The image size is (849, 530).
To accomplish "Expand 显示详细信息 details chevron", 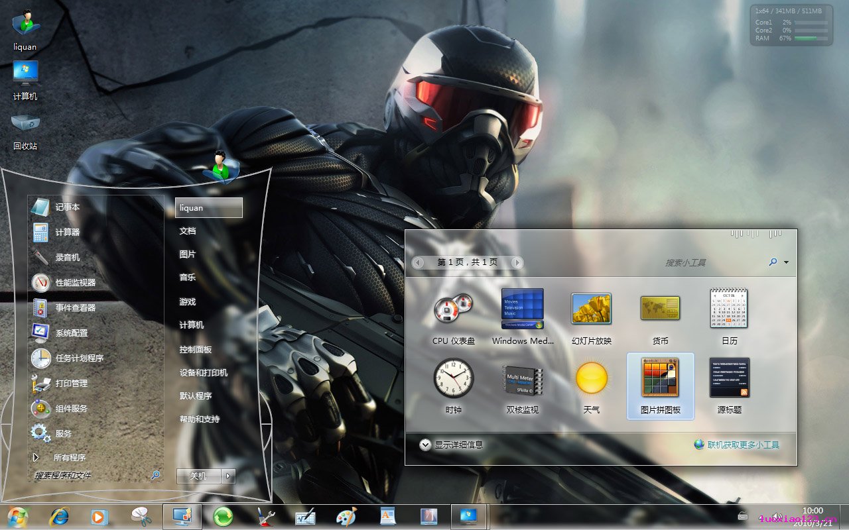I will point(425,445).
